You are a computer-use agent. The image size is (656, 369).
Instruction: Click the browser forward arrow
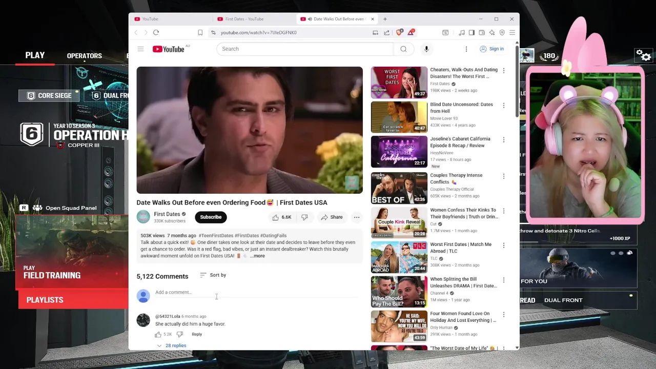(146, 32)
